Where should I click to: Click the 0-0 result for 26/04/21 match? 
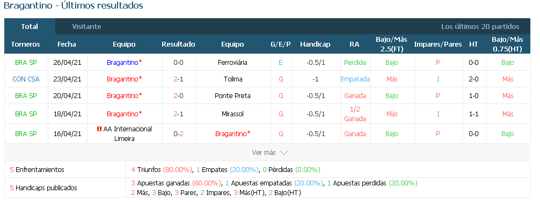click(x=178, y=63)
